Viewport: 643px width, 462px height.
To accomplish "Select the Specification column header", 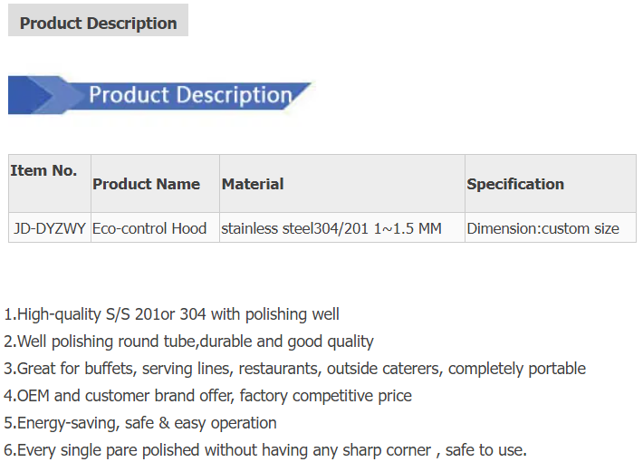I will tap(551, 183).
